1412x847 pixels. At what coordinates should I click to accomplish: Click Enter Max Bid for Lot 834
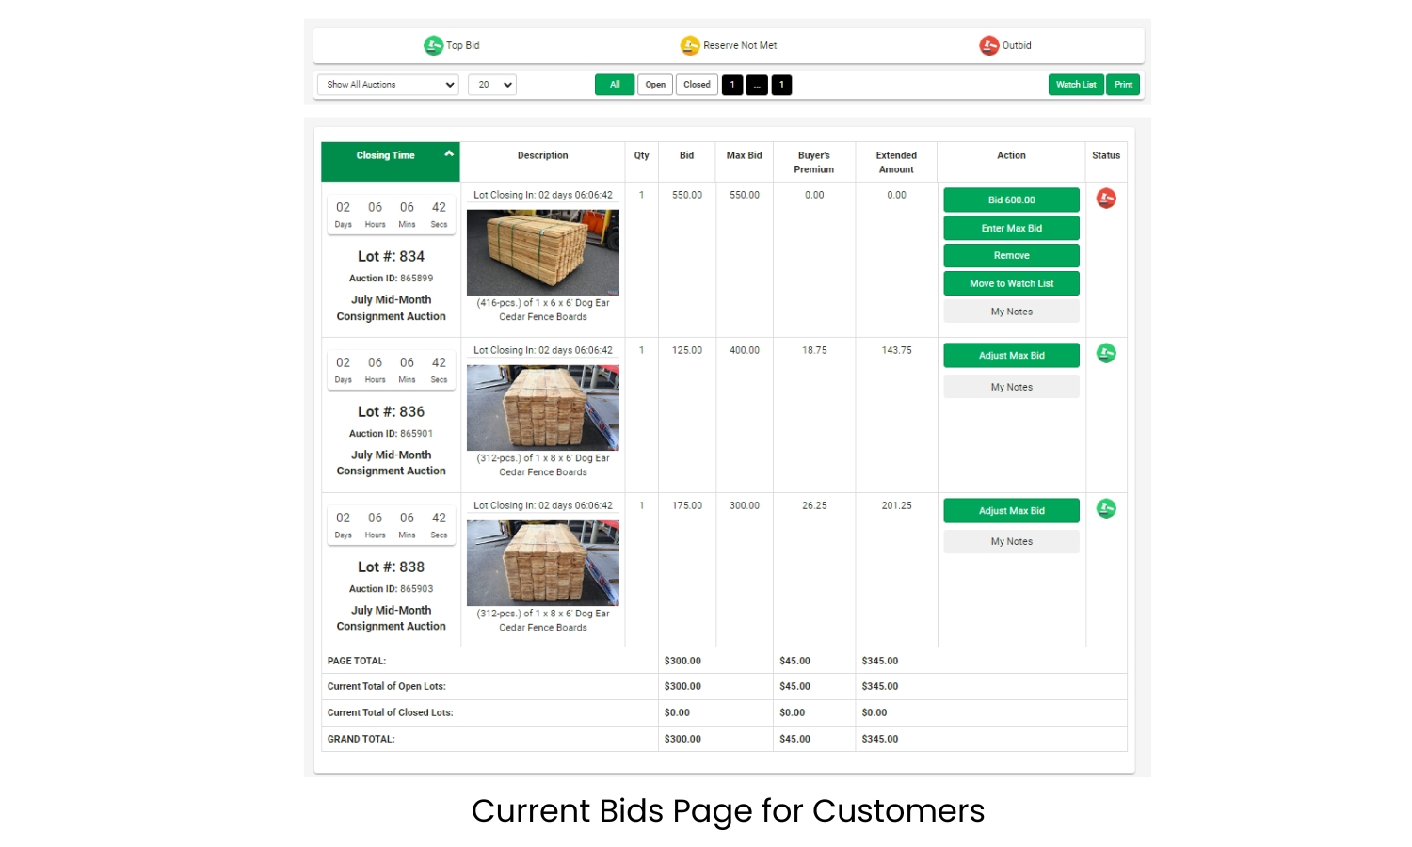click(x=1012, y=228)
